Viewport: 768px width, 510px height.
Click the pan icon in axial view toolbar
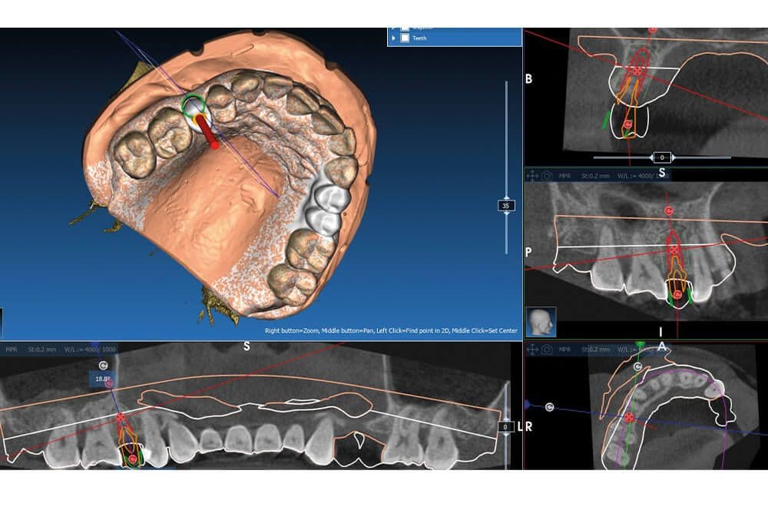532,349
